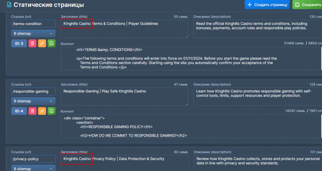Focus the /privacy-policy URL field
Image resolution: width=322 pixels, height=171 pixels.
point(34,159)
